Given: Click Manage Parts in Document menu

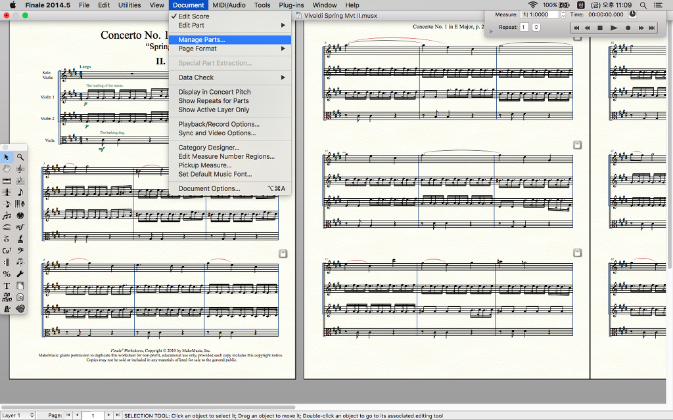Looking at the screenshot, I should (201, 40).
